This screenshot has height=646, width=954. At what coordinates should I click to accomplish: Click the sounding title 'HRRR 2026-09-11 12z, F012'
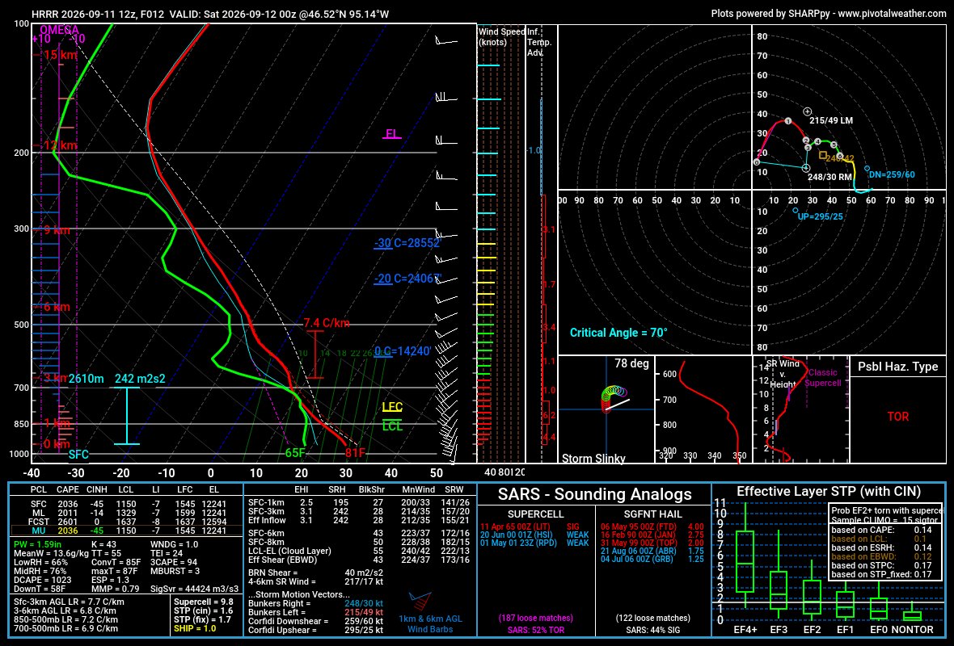tap(98, 14)
